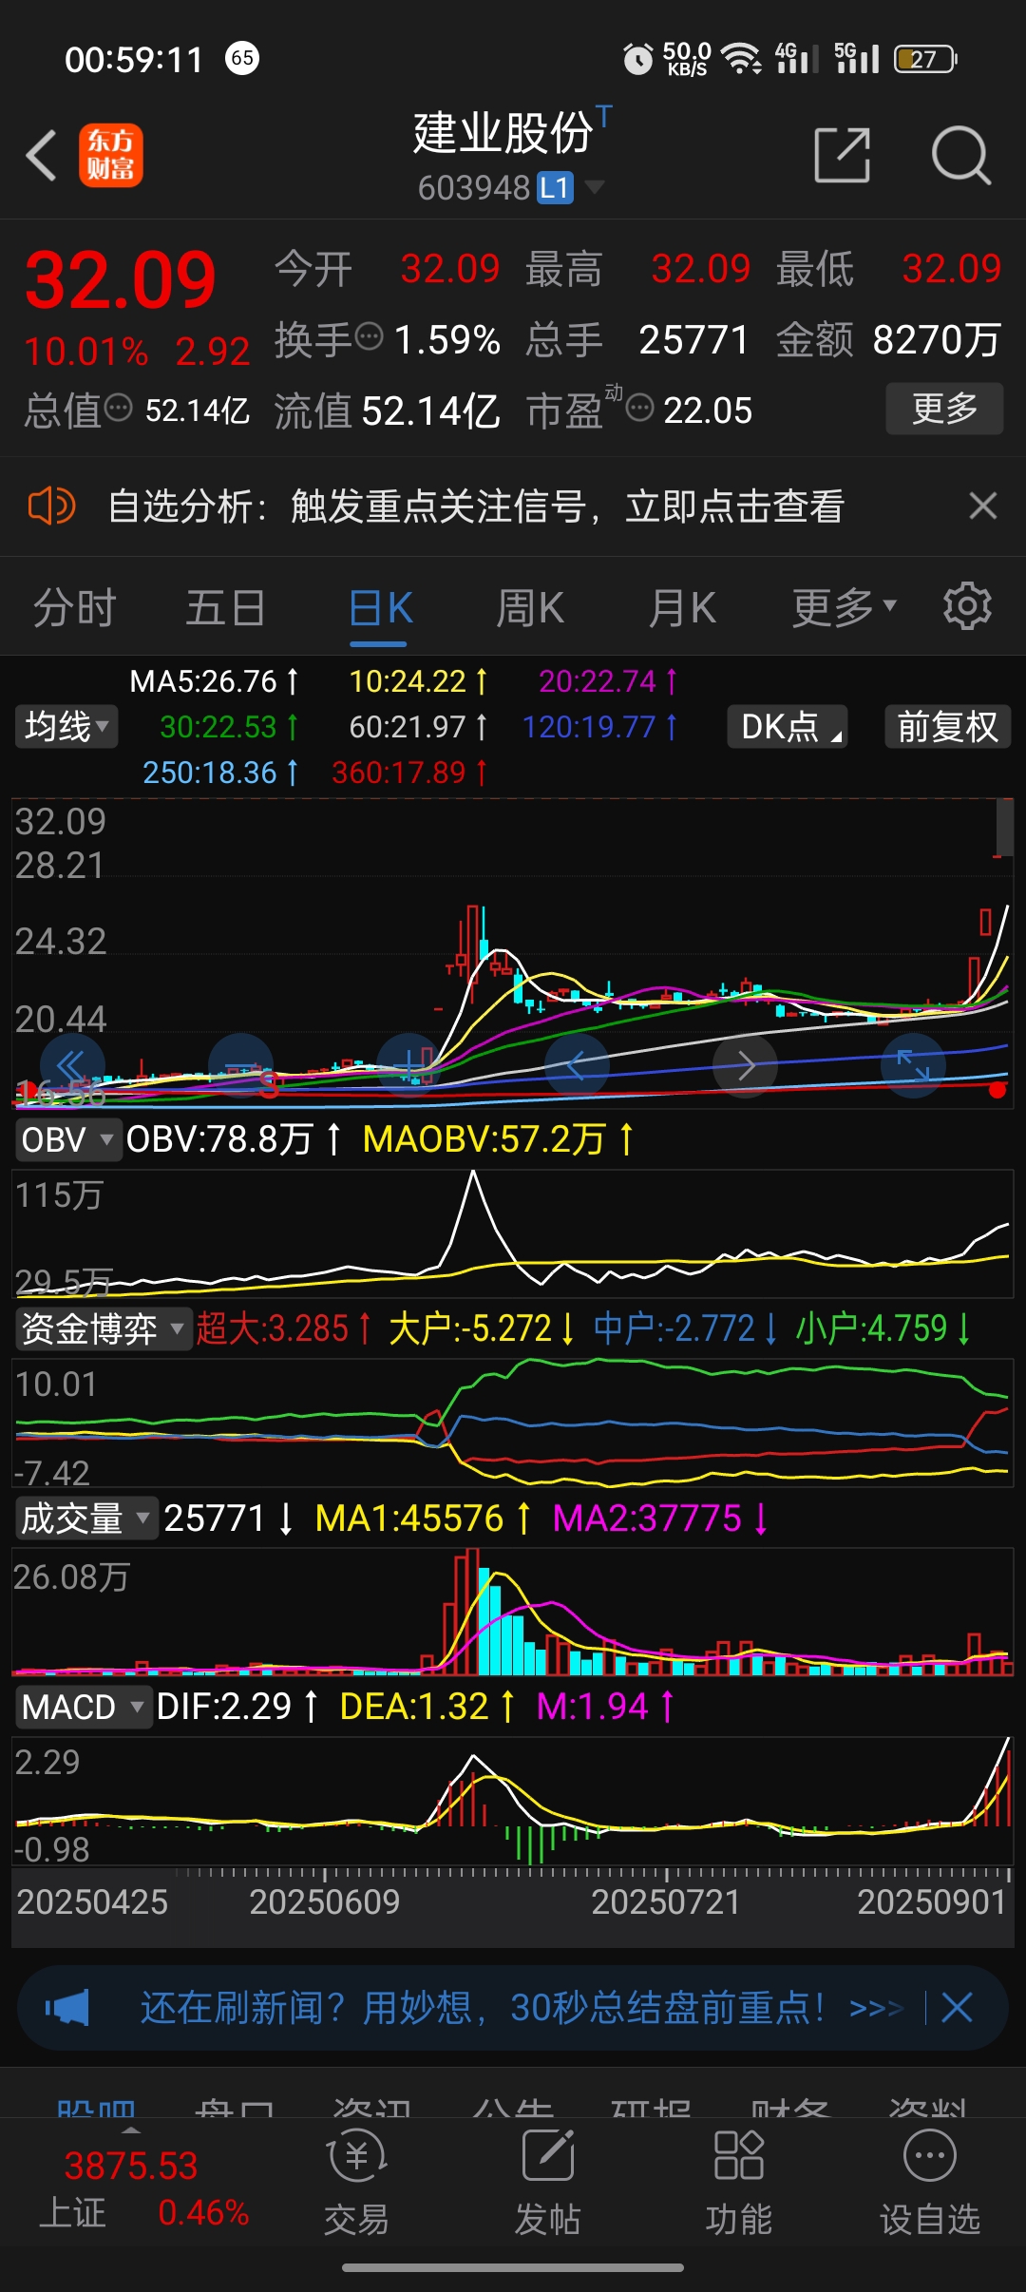Switch to 五日 tab
1026x2292 pixels.
225,607
